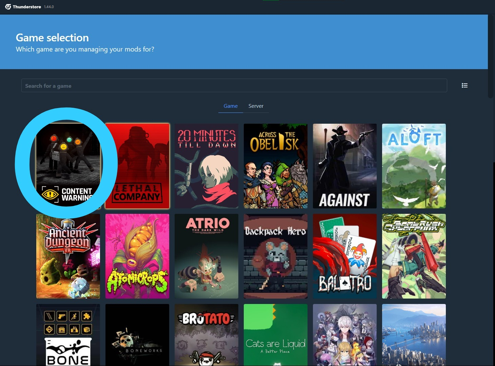Click the 1.44.0 version number

(x=49, y=7)
